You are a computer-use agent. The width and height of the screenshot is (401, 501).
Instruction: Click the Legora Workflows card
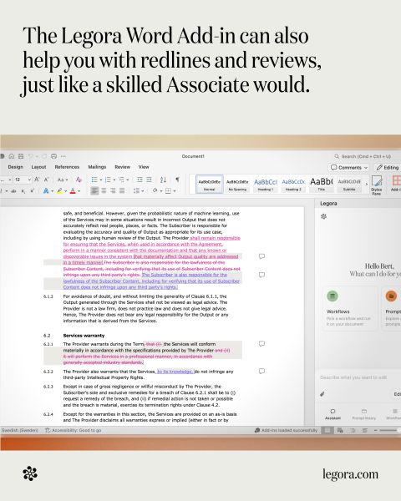coord(350,308)
